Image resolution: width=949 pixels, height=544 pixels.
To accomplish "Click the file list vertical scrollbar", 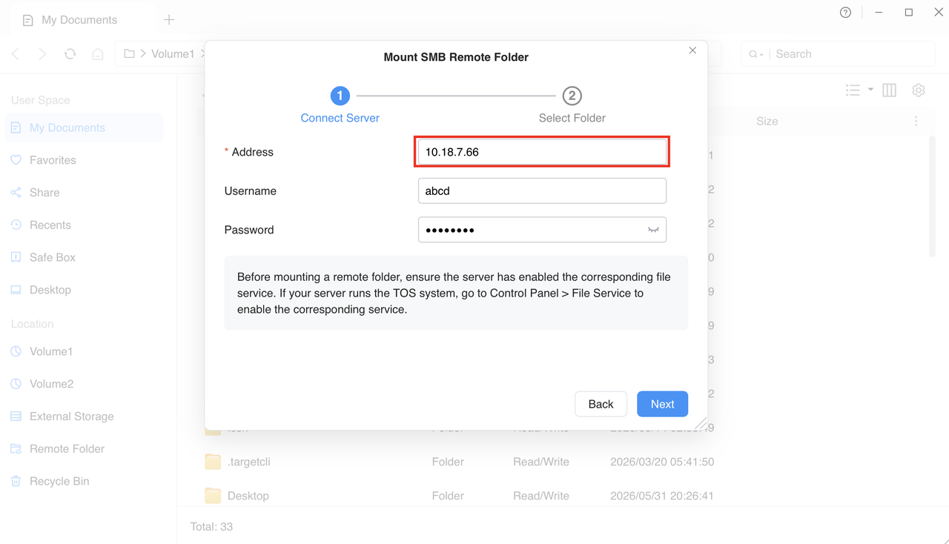I will point(933,196).
